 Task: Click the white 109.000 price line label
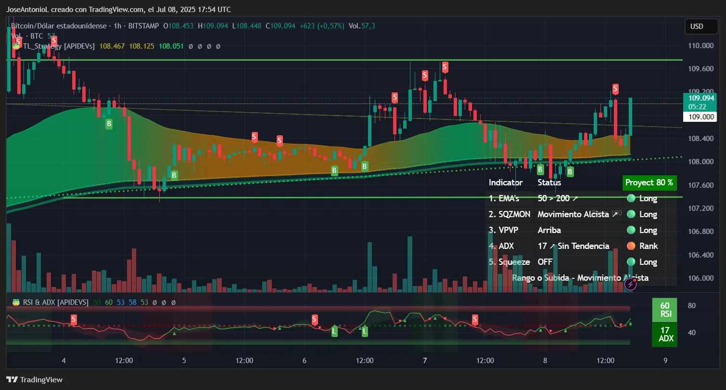(x=700, y=117)
